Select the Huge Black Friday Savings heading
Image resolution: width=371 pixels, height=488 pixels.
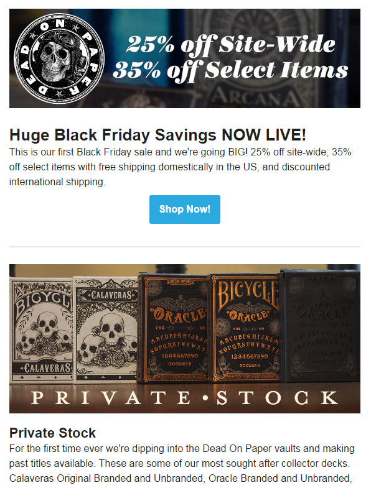click(x=157, y=135)
